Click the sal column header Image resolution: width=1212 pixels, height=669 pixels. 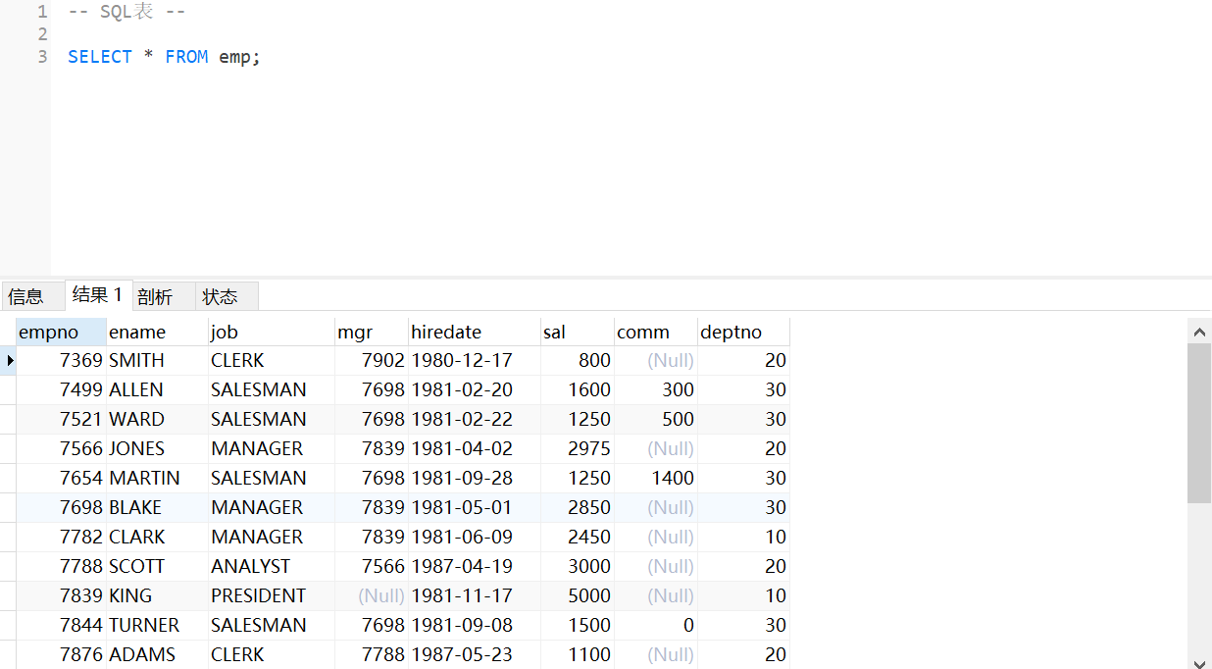click(x=578, y=332)
